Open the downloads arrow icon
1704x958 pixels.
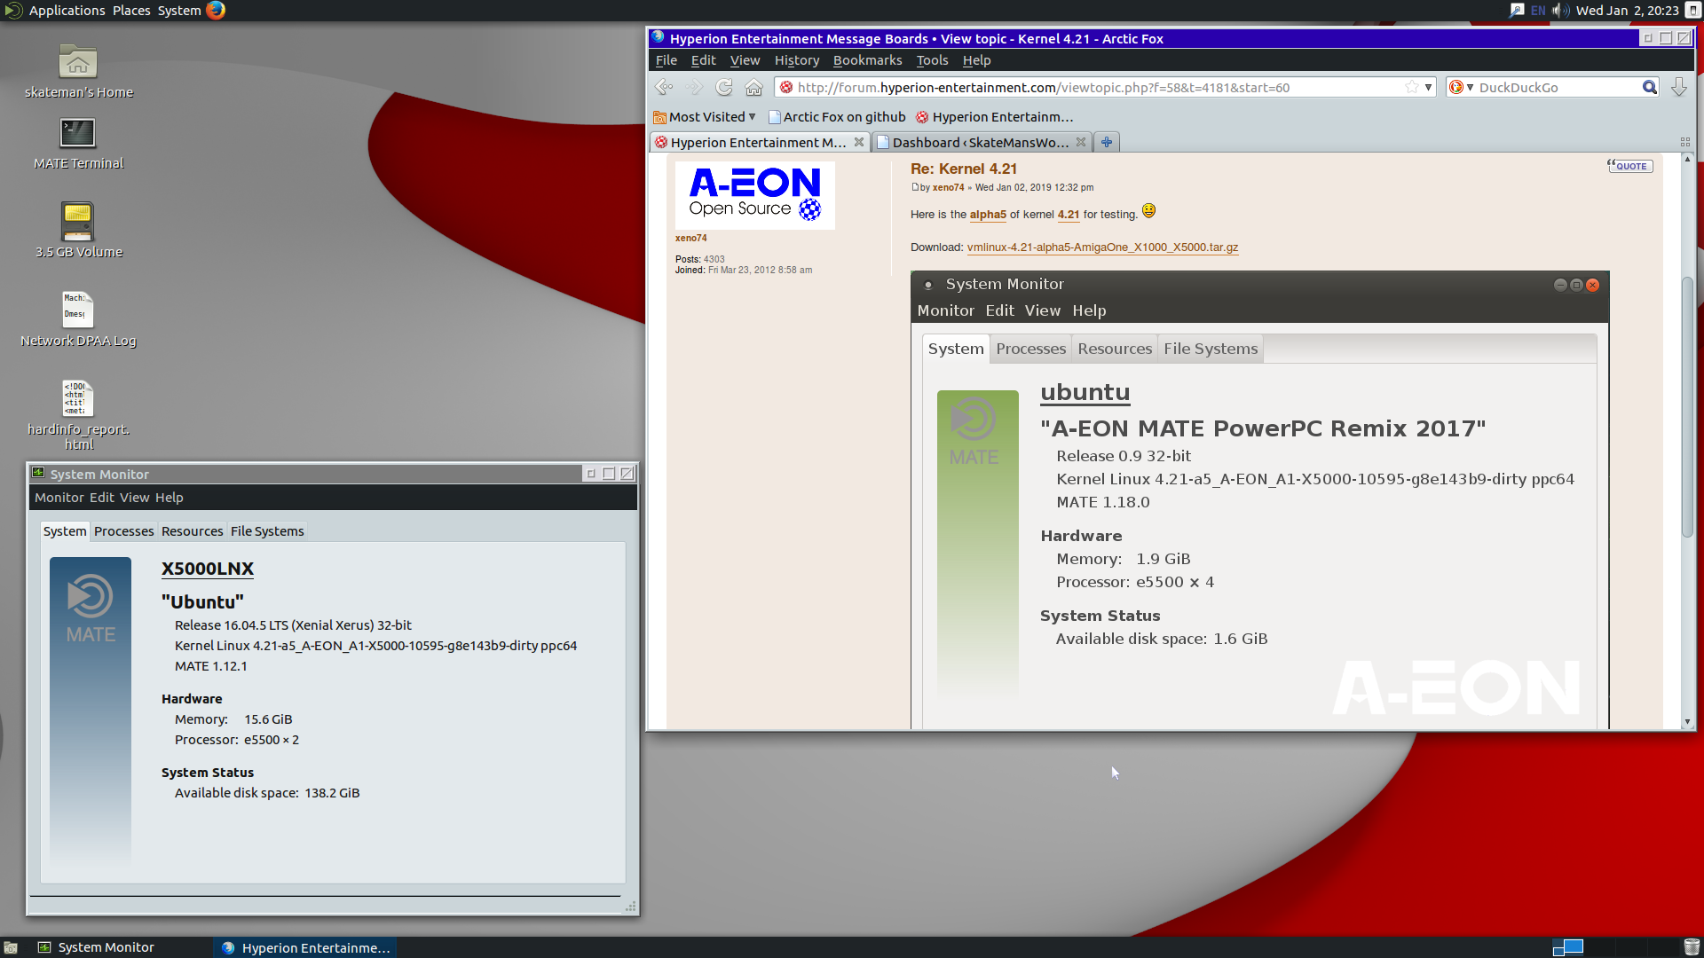point(1678,87)
